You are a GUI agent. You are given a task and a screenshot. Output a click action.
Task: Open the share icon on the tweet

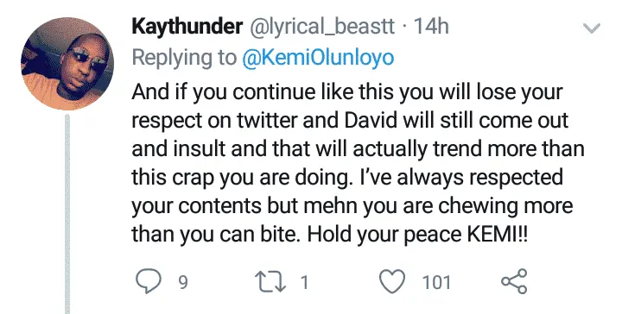tap(514, 281)
